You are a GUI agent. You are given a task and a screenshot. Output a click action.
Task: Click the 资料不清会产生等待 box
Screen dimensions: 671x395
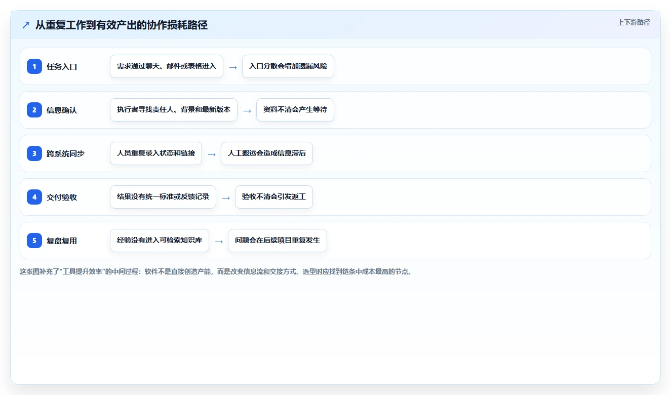click(x=295, y=110)
